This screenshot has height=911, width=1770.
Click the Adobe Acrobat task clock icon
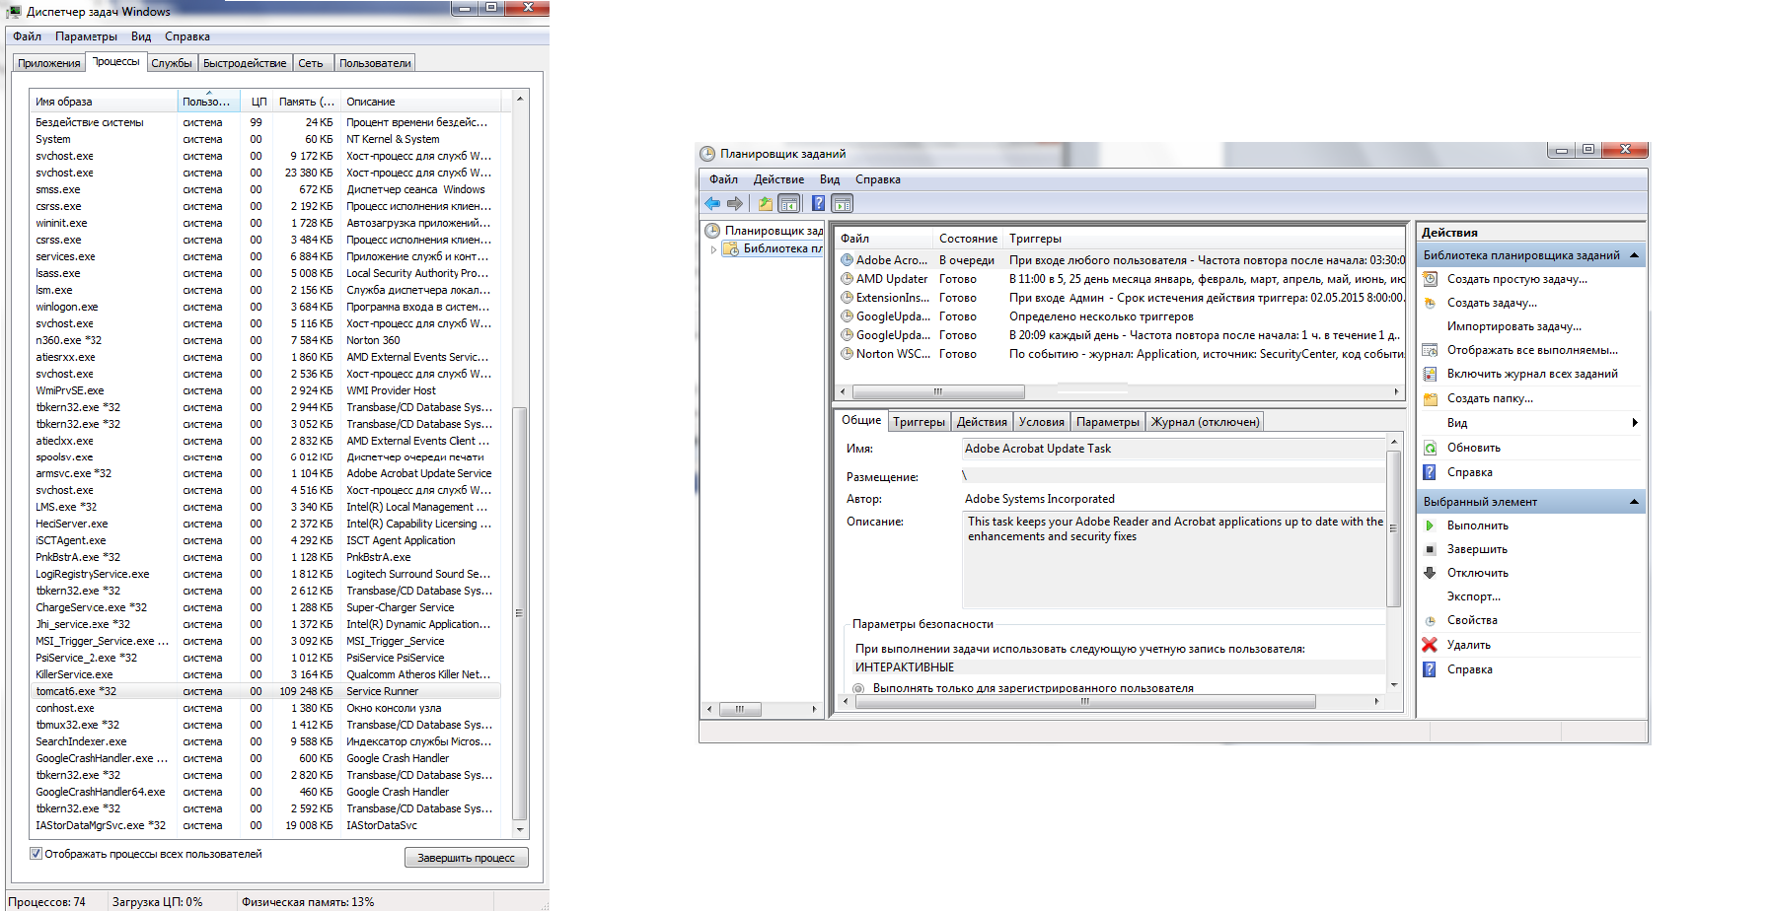847,260
